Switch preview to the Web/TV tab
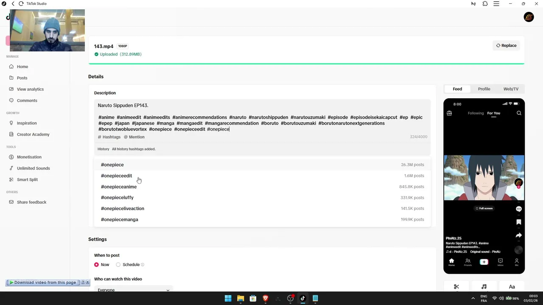 pyautogui.click(x=511, y=89)
